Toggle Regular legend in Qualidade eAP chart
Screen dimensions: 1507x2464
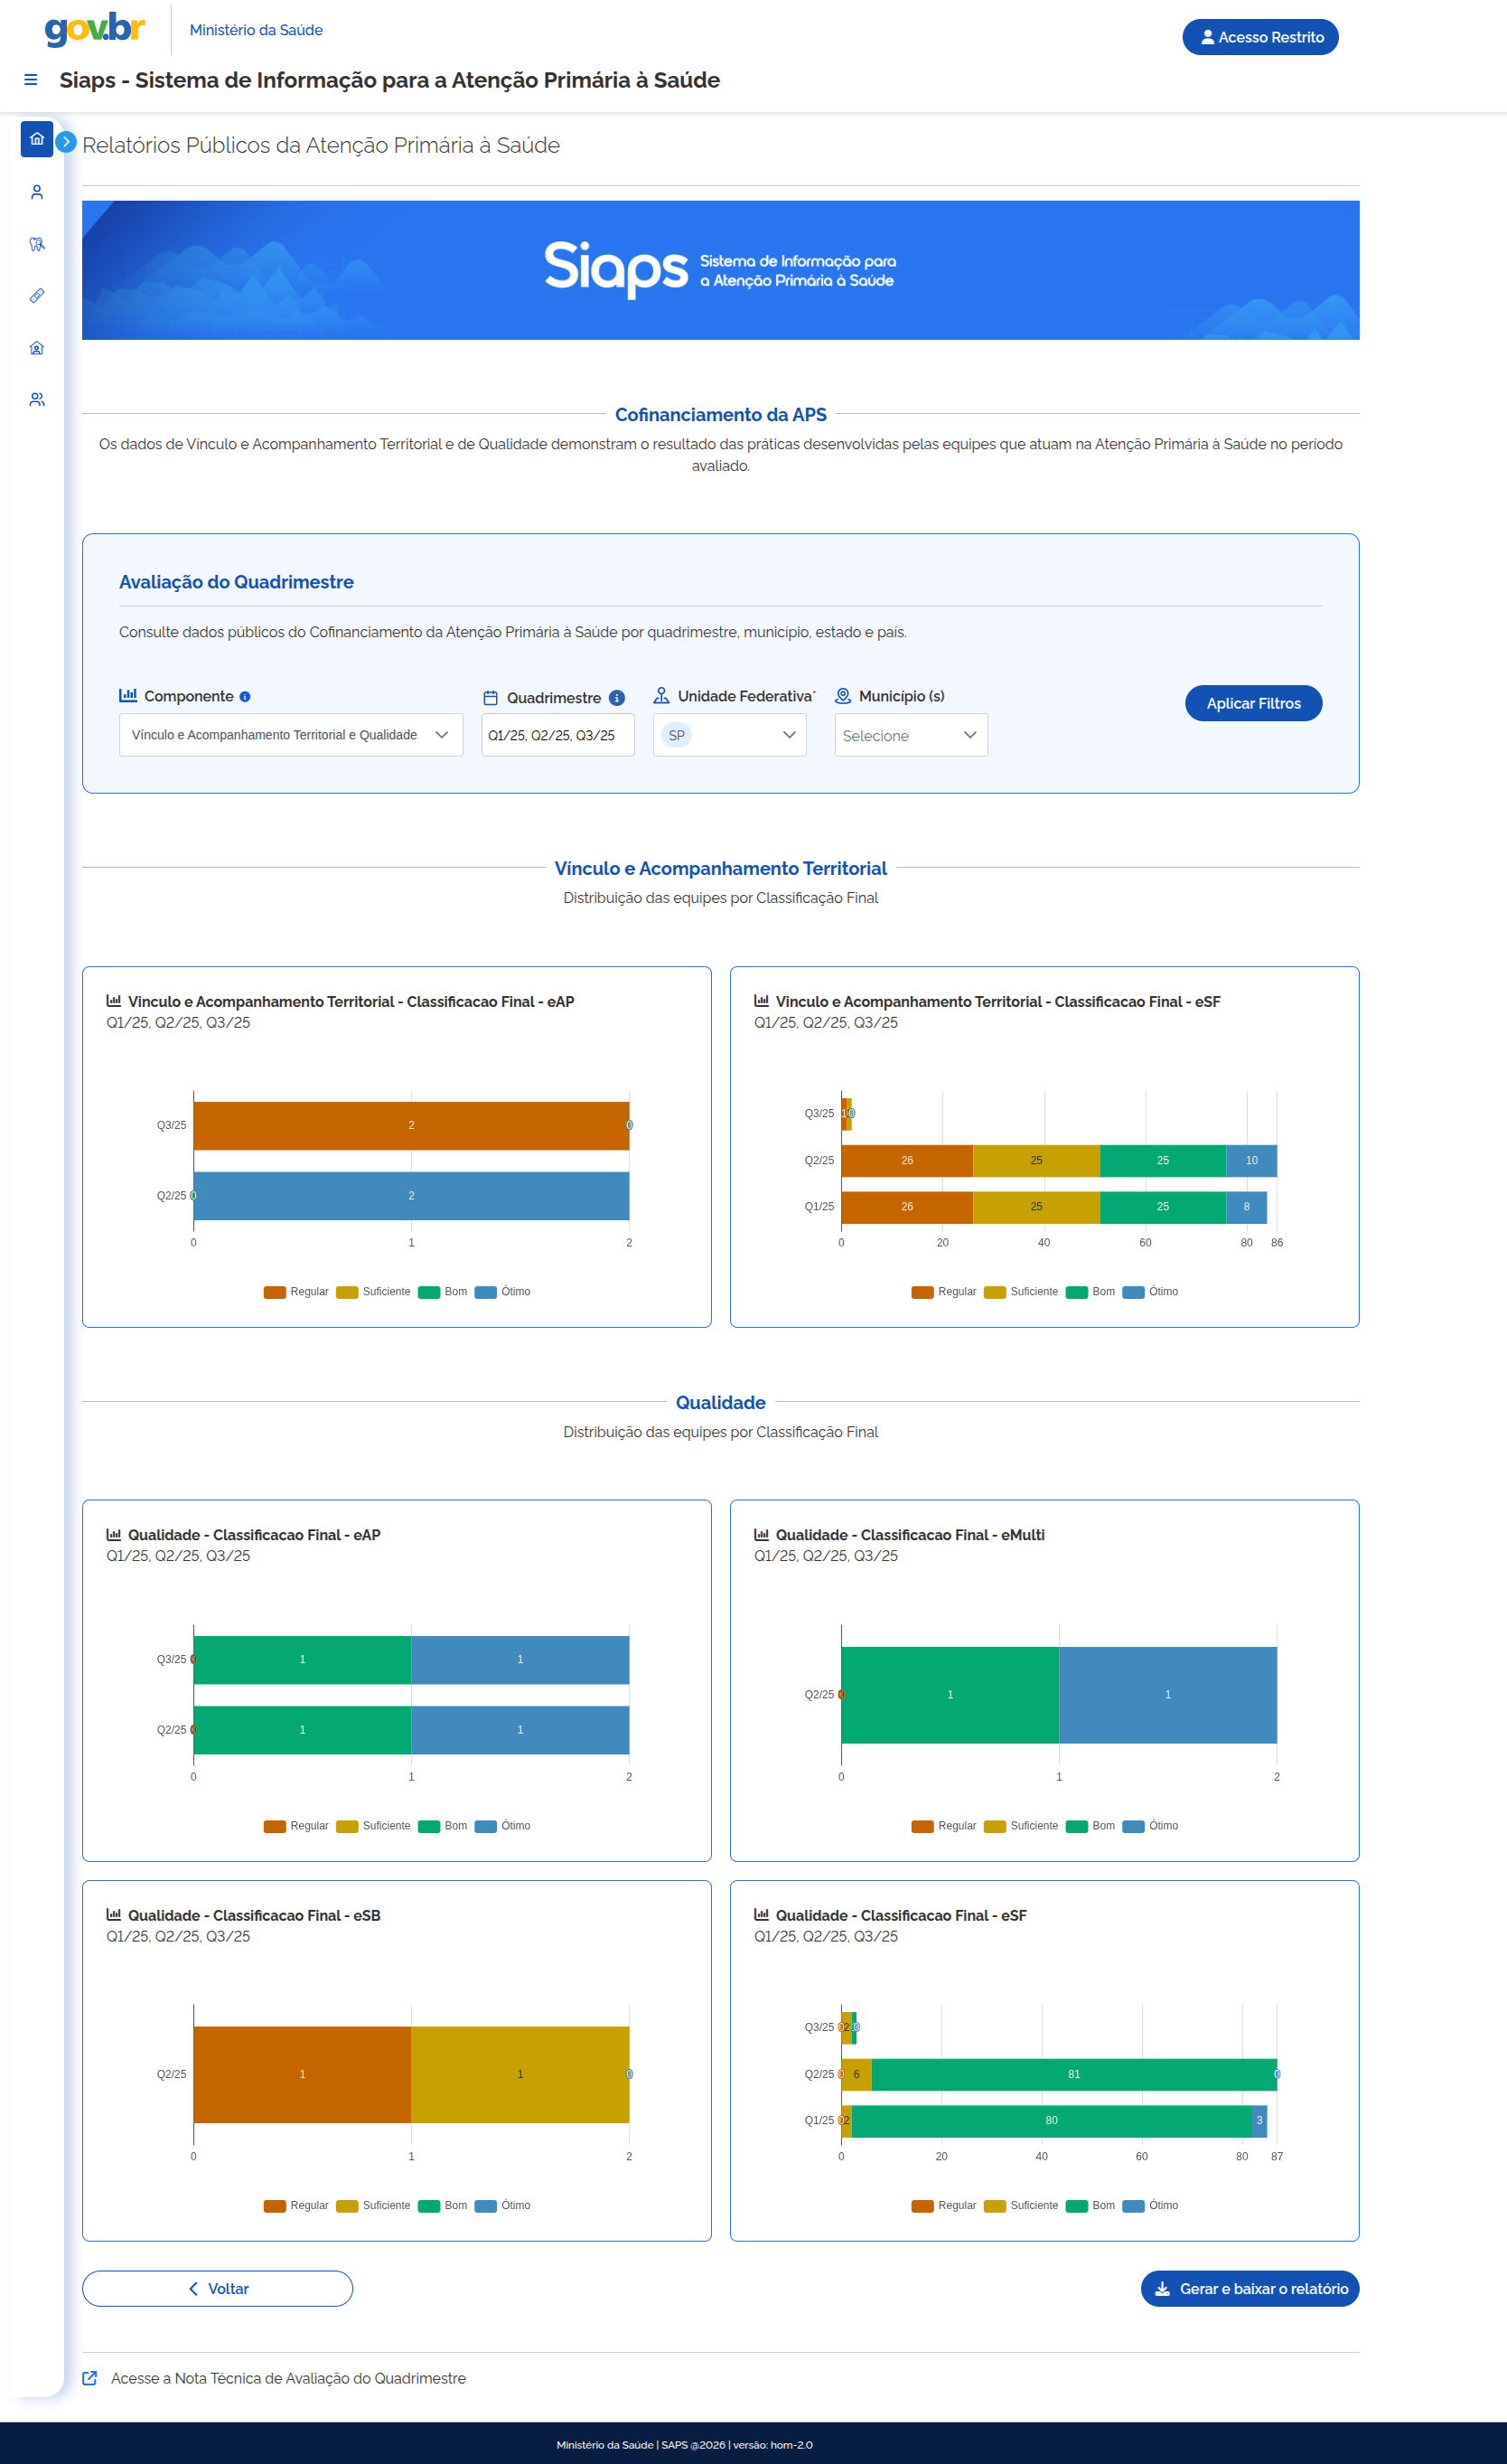295,1826
